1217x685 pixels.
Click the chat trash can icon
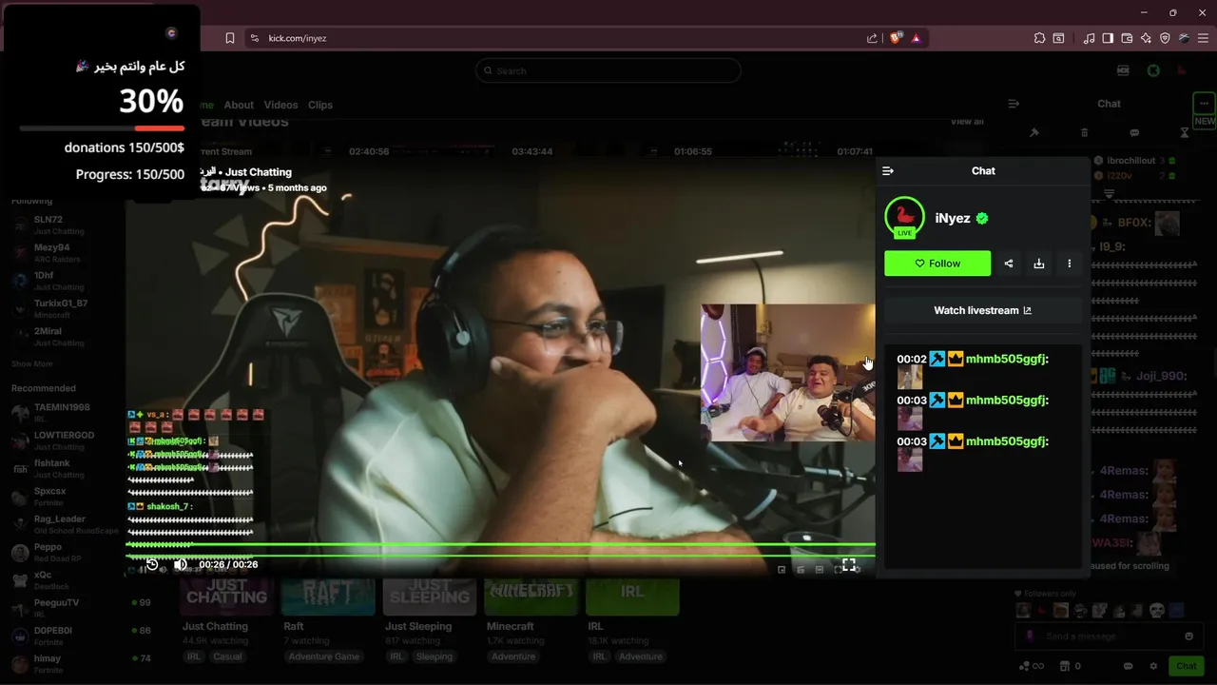coord(1085,132)
